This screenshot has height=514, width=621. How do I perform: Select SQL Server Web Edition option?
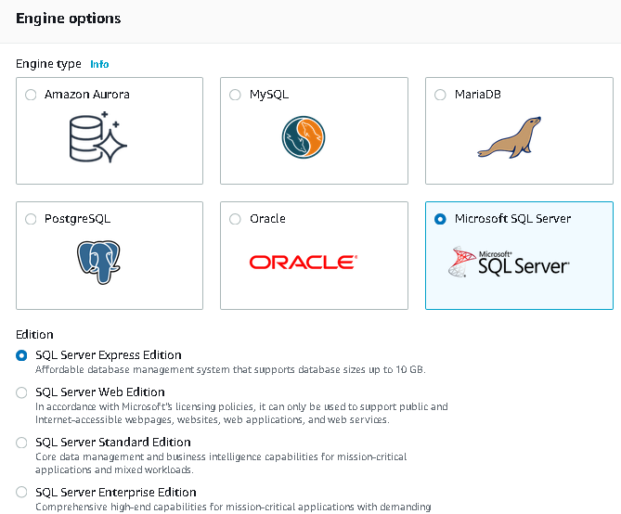click(x=22, y=392)
